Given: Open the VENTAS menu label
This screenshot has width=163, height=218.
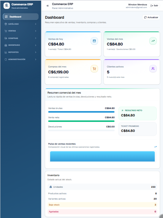Looking at the screenshot, I should pos(12,31).
